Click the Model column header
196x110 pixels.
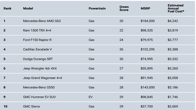coord(28,8)
